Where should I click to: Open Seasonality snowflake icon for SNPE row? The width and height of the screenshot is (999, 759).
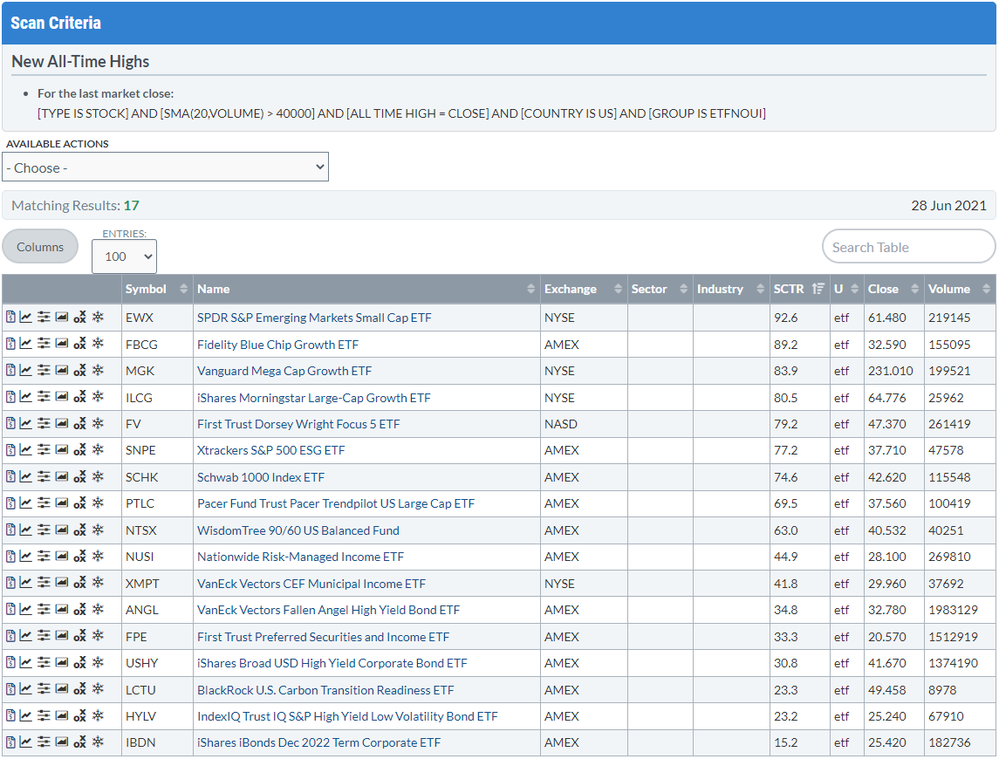click(98, 449)
